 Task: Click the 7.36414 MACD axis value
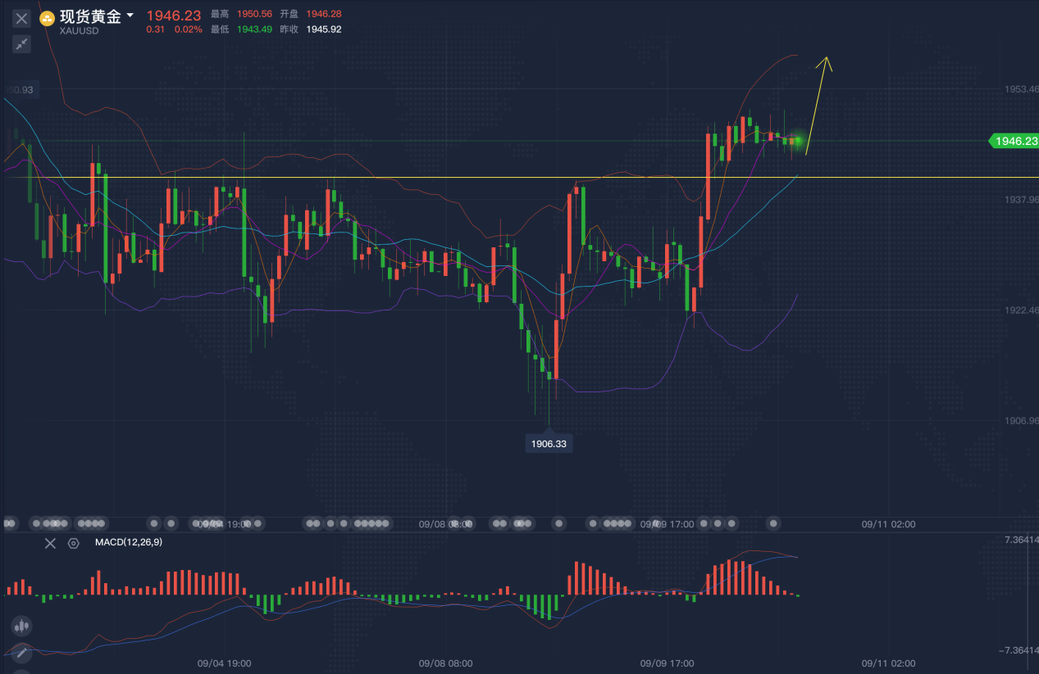1020,540
